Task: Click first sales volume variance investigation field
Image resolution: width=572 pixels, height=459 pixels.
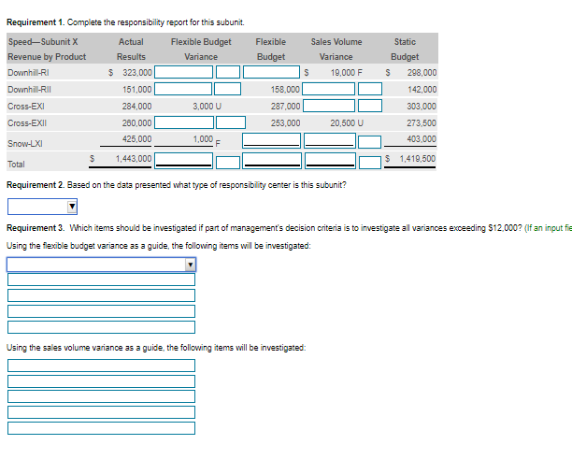Action: pyautogui.click(x=102, y=366)
